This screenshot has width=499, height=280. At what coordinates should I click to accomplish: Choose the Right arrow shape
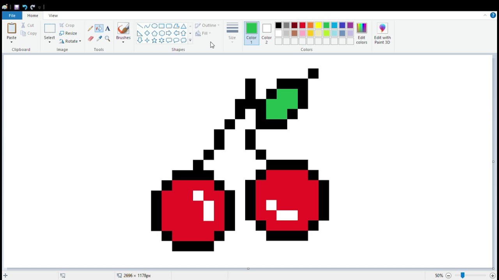point(169,33)
